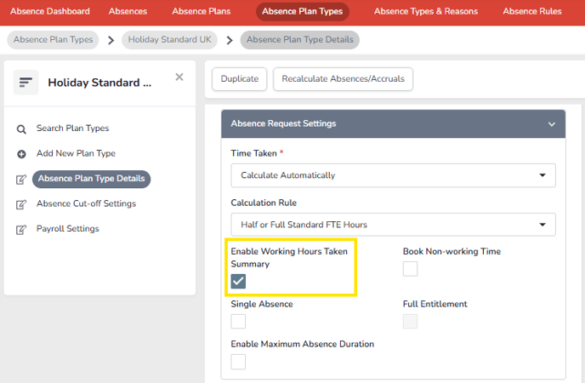This screenshot has height=383, width=585.
Task: Click the breadcrumb arrow after Holiday Standard UK
Action: (x=230, y=40)
